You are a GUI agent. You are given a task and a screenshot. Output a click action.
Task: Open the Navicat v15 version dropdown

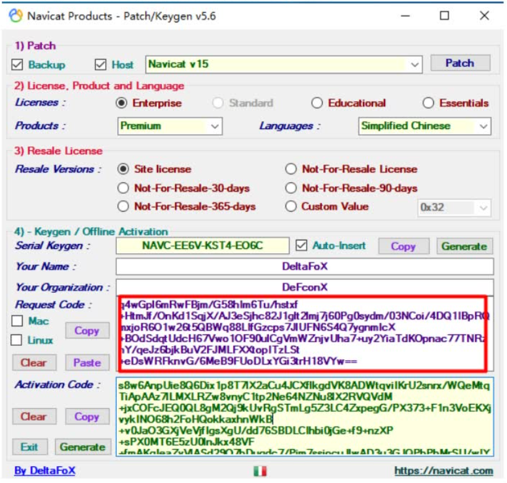pyautogui.click(x=414, y=65)
